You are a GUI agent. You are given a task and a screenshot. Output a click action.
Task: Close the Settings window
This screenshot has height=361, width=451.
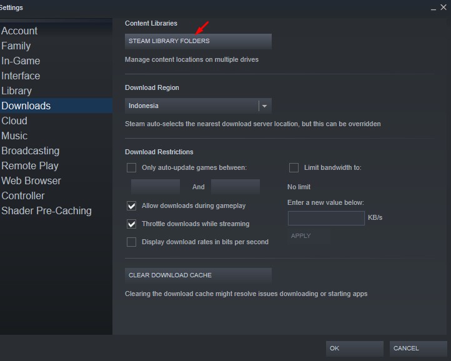click(444, 7)
